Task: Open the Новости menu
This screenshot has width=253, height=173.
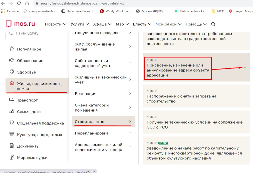Action: 56,24
